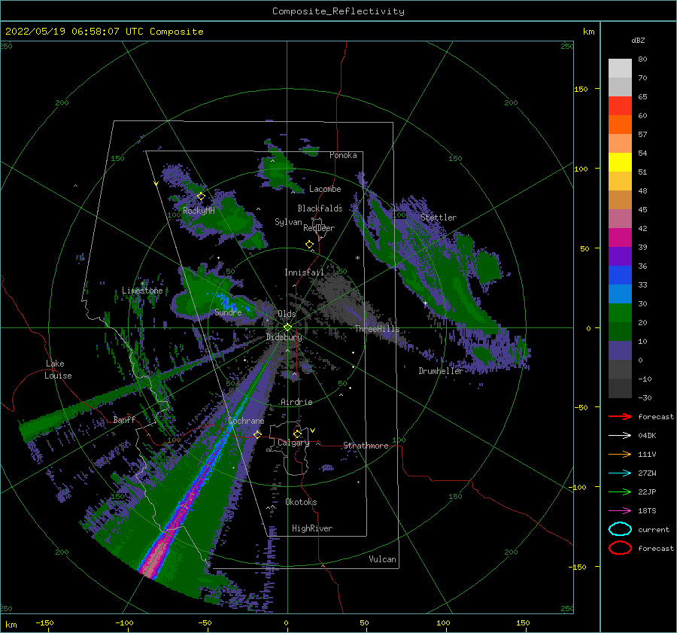Click the Banff label on map
This screenshot has height=633, width=677.
click(124, 419)
